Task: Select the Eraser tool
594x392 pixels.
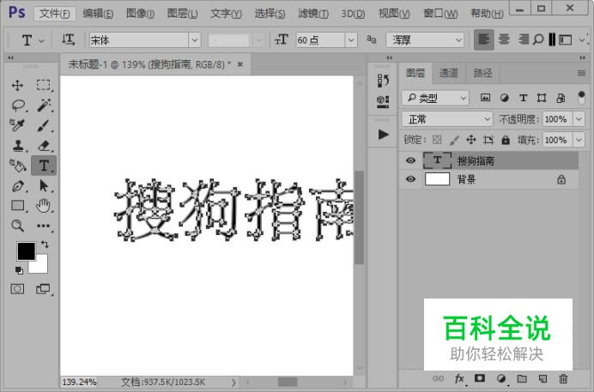Action: pos(44,145)
